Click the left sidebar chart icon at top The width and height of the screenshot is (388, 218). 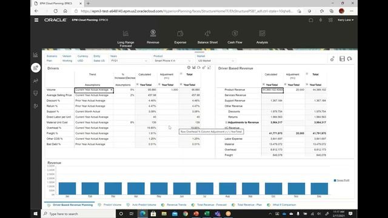tap(36, 54)
